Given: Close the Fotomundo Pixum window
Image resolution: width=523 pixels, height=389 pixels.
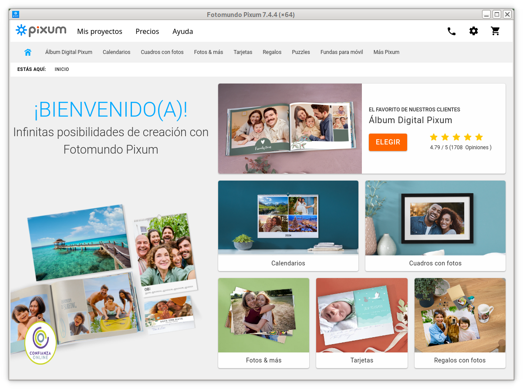Looking at the screenshot, I should 507,14.
